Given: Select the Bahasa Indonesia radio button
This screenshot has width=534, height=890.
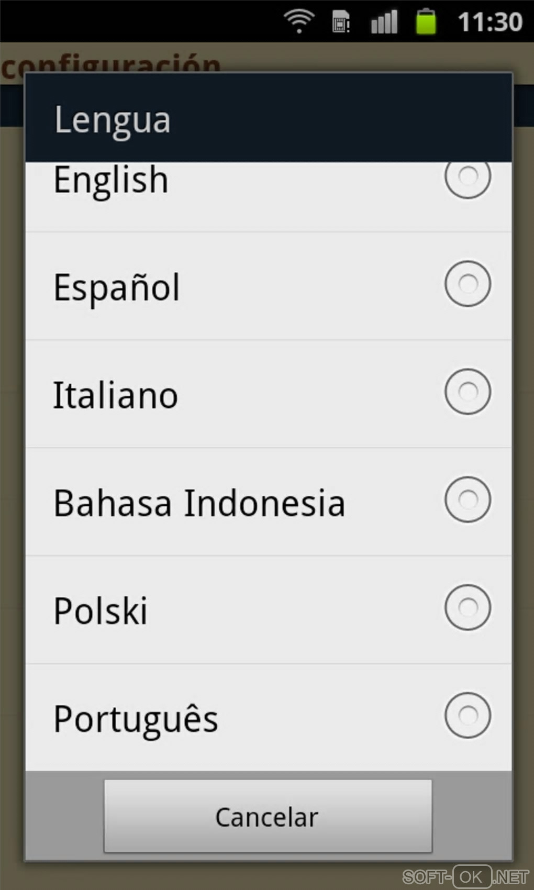Looking at the screenshot, I should coord(468,499).
